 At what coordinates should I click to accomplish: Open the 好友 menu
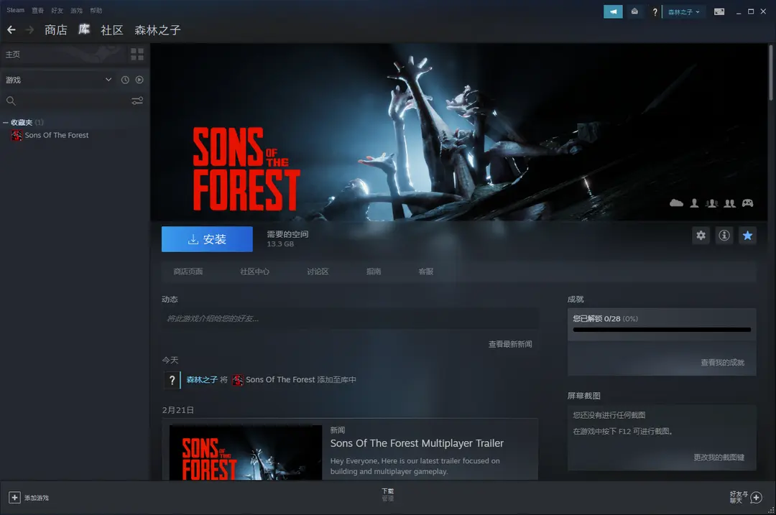click(x=57, y=10)
